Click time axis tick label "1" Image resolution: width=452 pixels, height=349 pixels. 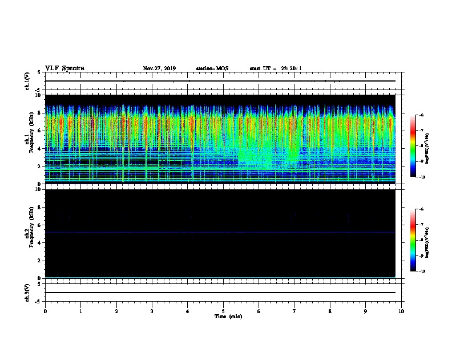(80, 311)
